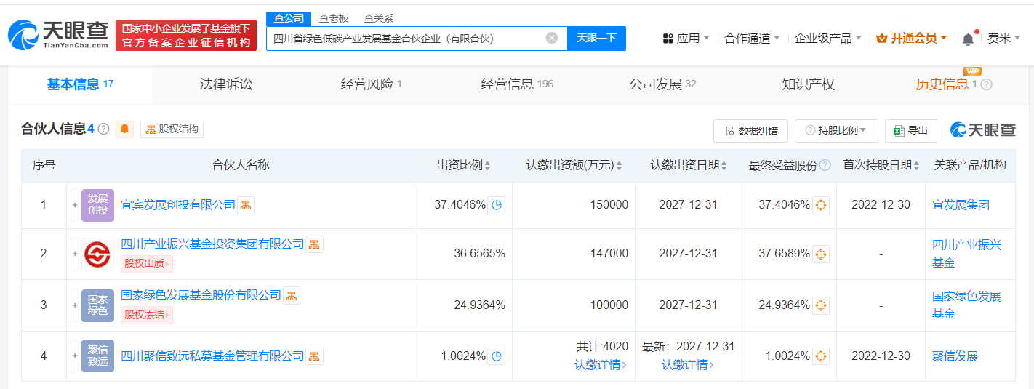Click the 天眼一下 search button
Screen dimensions: 1034x389
(596, 39)
